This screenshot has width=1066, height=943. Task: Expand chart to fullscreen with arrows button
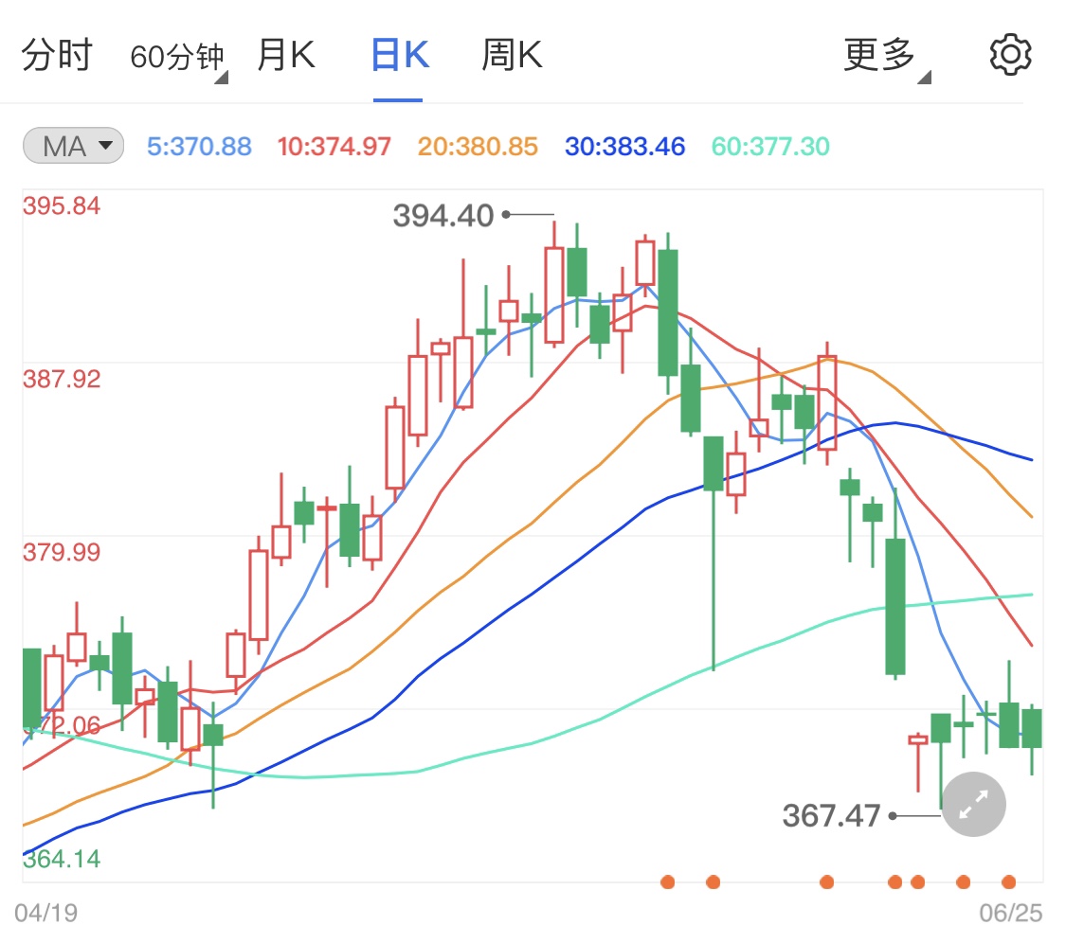point(973,805)
